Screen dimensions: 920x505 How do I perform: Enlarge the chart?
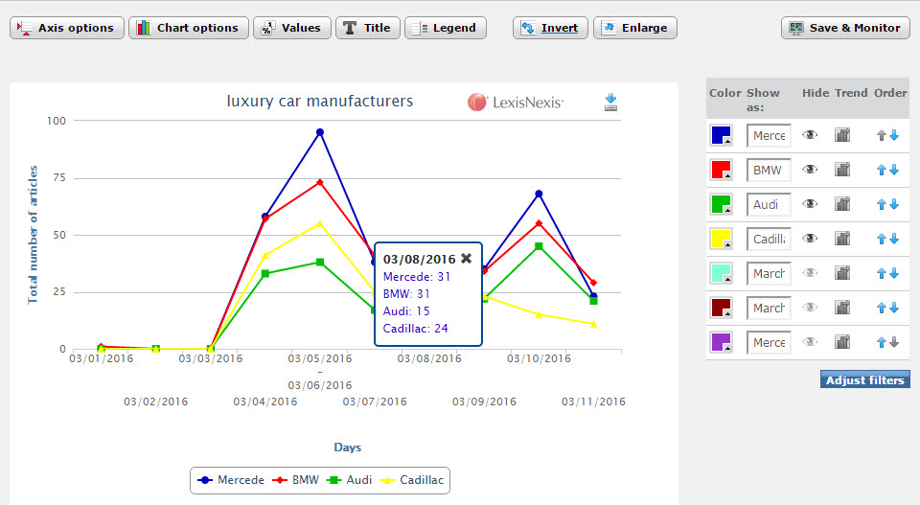(634, 28)
